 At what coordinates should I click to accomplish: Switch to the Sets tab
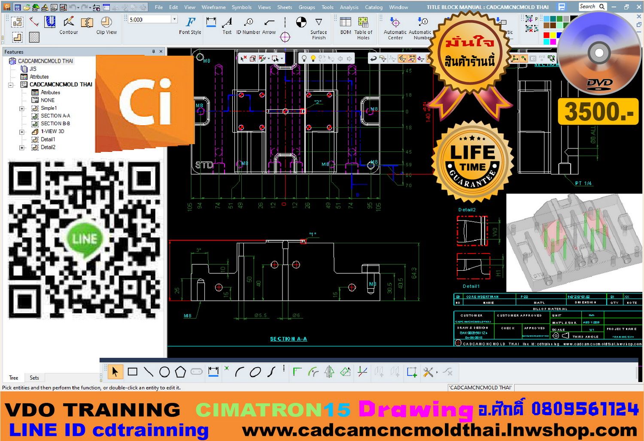[34, 378]
